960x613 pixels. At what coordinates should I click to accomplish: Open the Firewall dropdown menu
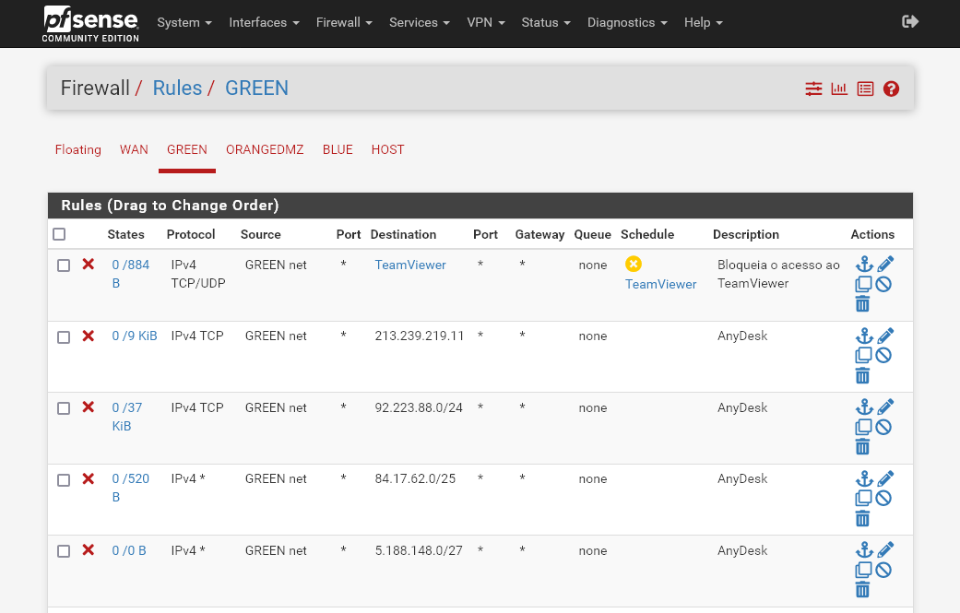click(344, 22)
